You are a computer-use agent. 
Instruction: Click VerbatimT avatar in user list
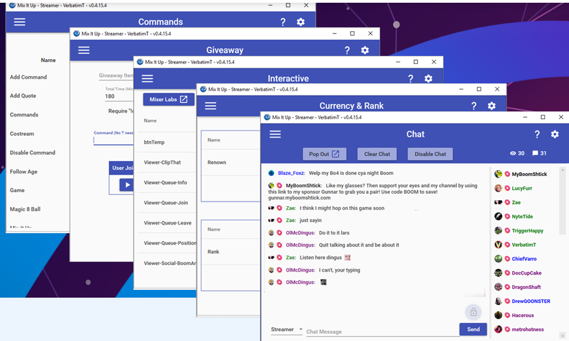click(x=498, y=244)
